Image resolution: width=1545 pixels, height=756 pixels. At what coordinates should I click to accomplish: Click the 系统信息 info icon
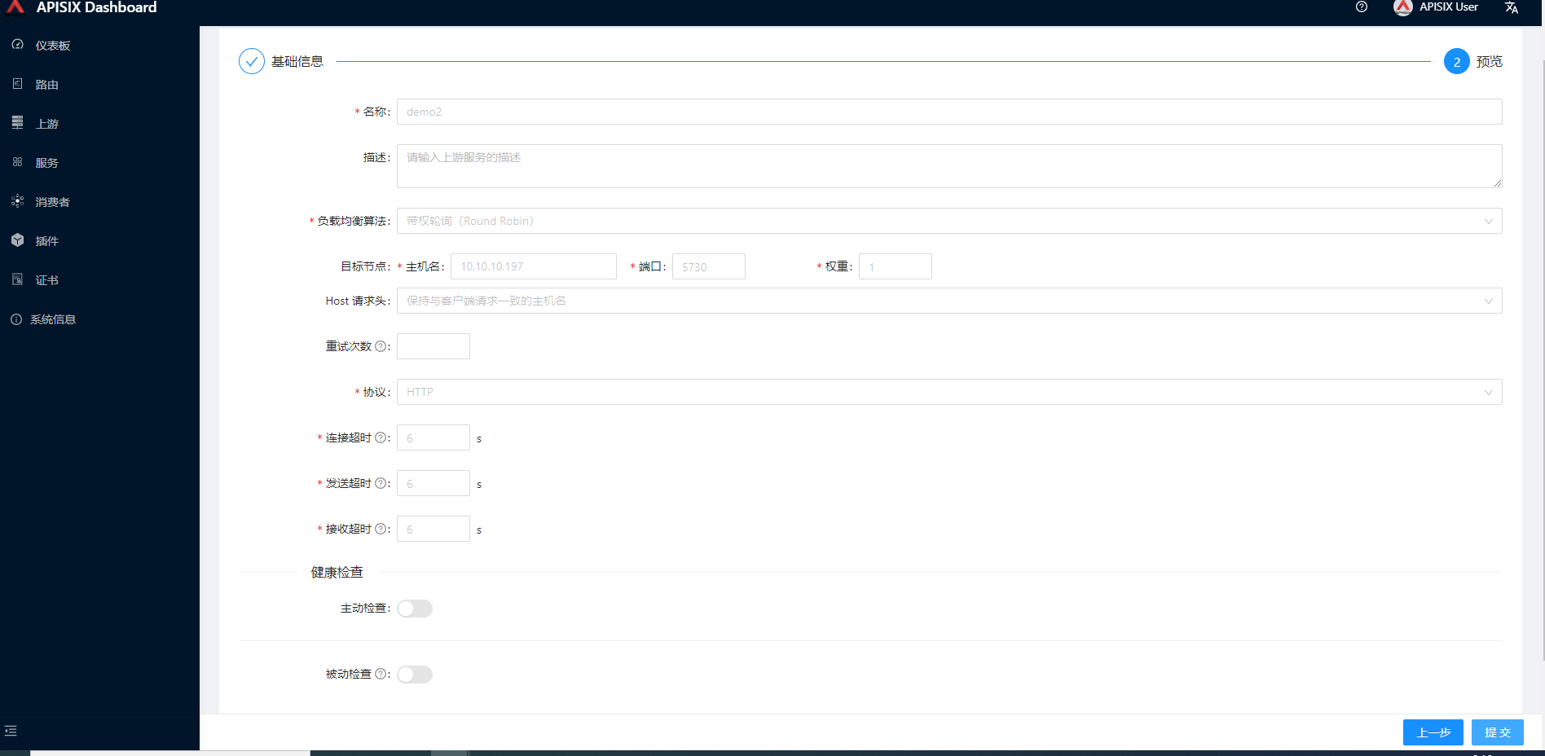[16, 319]
